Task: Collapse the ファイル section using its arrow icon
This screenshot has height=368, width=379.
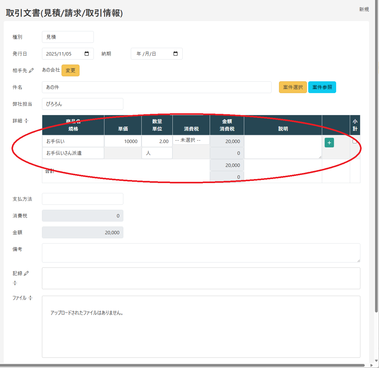Action: point(30,298)
